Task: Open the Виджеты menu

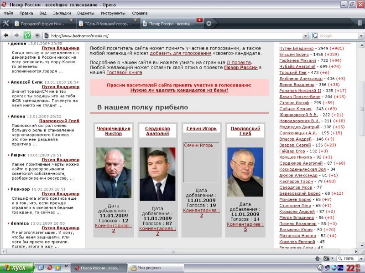Action: click(x=86, y=13)
